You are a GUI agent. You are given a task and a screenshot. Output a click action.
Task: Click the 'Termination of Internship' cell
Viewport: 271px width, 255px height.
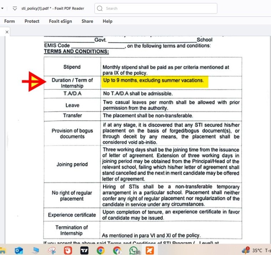click(72, 230)
